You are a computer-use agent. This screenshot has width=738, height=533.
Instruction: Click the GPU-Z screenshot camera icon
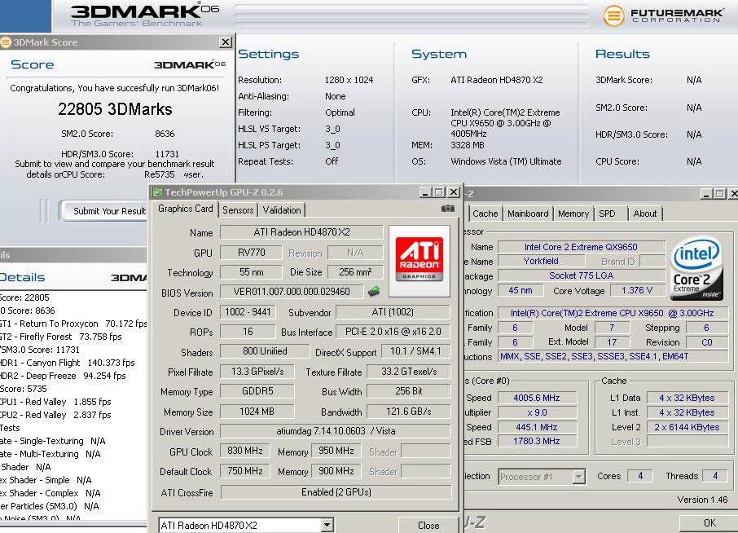tap(447, 209)
